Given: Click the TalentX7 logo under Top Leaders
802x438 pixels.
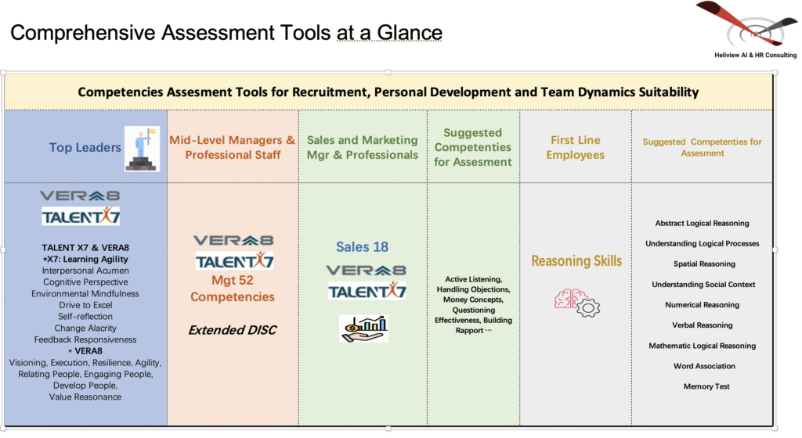Looking at the screenshot, I should pos(81,216).
